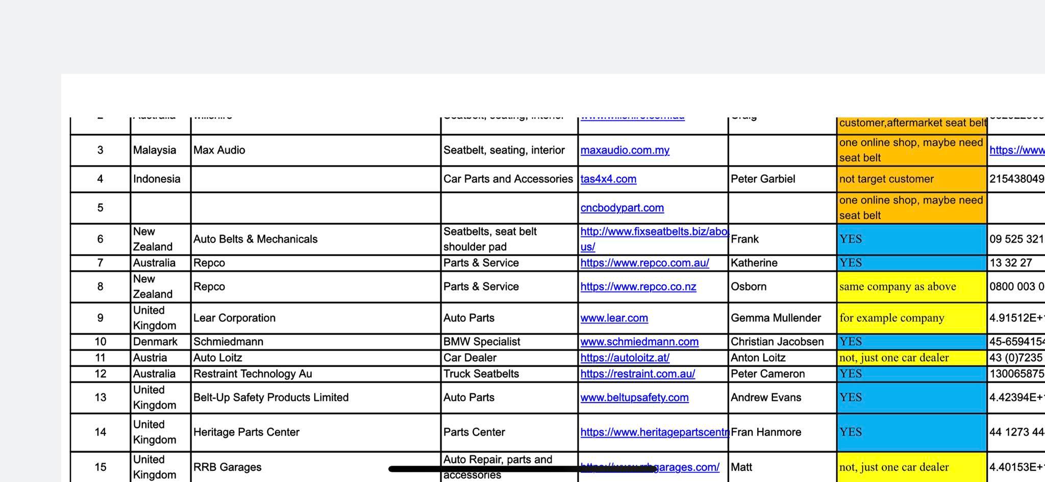Click the YES cell in the Fran Hanmore row

(x=912, y=432)
